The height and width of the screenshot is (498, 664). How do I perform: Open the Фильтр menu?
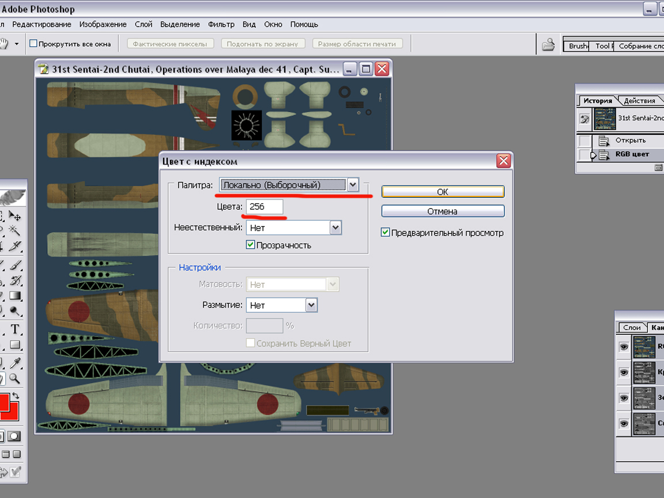(221, 24)
